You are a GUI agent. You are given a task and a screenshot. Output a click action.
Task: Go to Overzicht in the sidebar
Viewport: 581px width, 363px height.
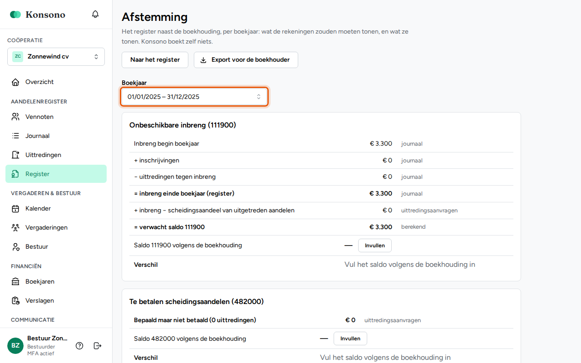point(56,82)
